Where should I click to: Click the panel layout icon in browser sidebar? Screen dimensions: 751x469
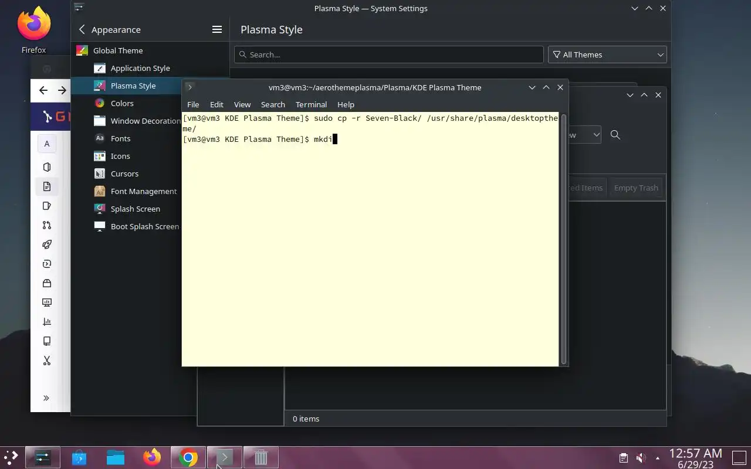tap(47, 167)
